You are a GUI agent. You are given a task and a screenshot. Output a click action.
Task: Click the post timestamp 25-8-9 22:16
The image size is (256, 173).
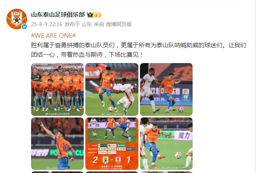pos(47,24)
